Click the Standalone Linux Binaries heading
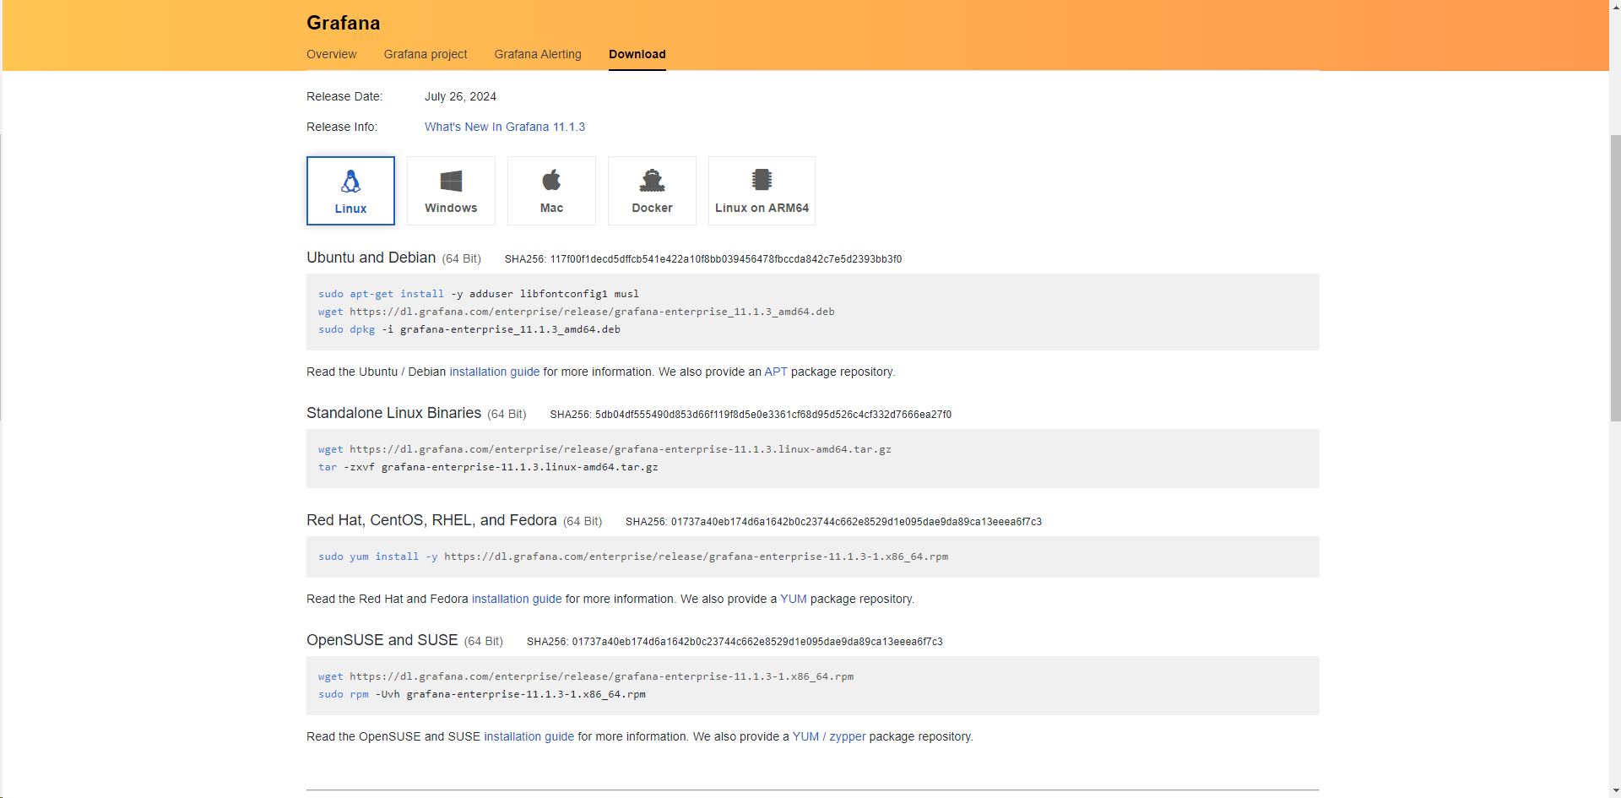Image resolution: width=1621 pixels, height=798 pixels. (x=394, y=413)
